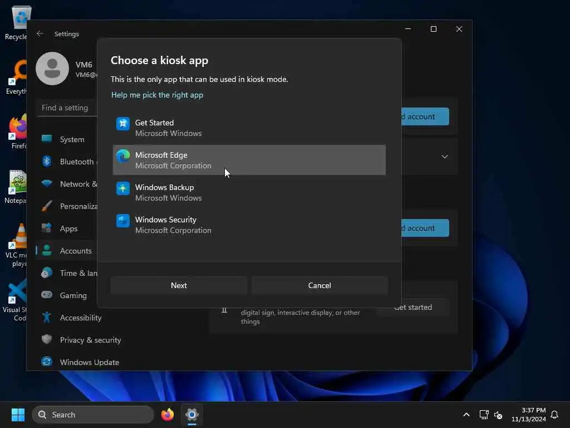This screenshot has height=428, width=570.
Task: Click the VM6 user profile avatar
Action: click(x=52, y=69)
